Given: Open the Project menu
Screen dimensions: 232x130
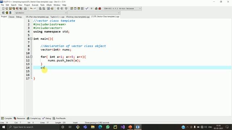Looking at the screenshot, I should (27, 5).
